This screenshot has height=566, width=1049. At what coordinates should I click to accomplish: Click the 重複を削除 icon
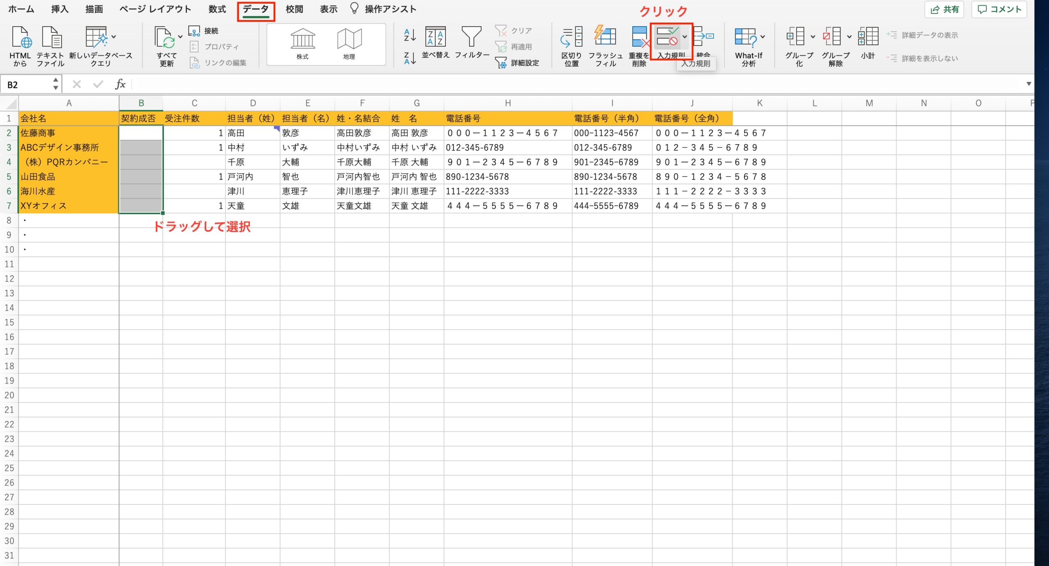pyautogui.click(x=639, y=37)
